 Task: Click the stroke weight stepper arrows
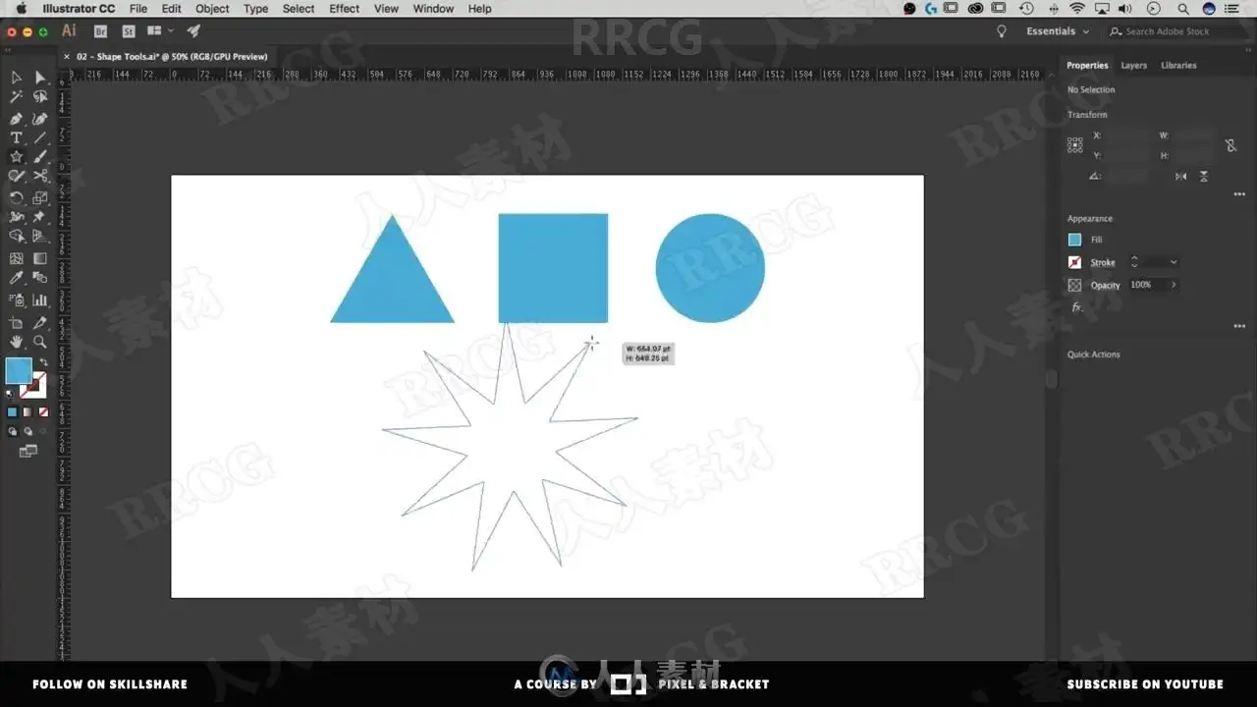point(1134,262)
